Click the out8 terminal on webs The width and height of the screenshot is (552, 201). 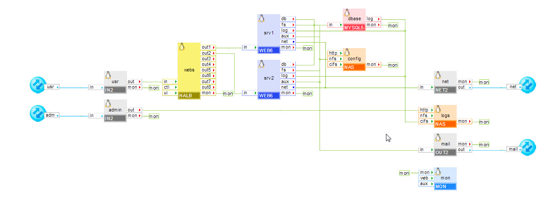click(208, 87)
